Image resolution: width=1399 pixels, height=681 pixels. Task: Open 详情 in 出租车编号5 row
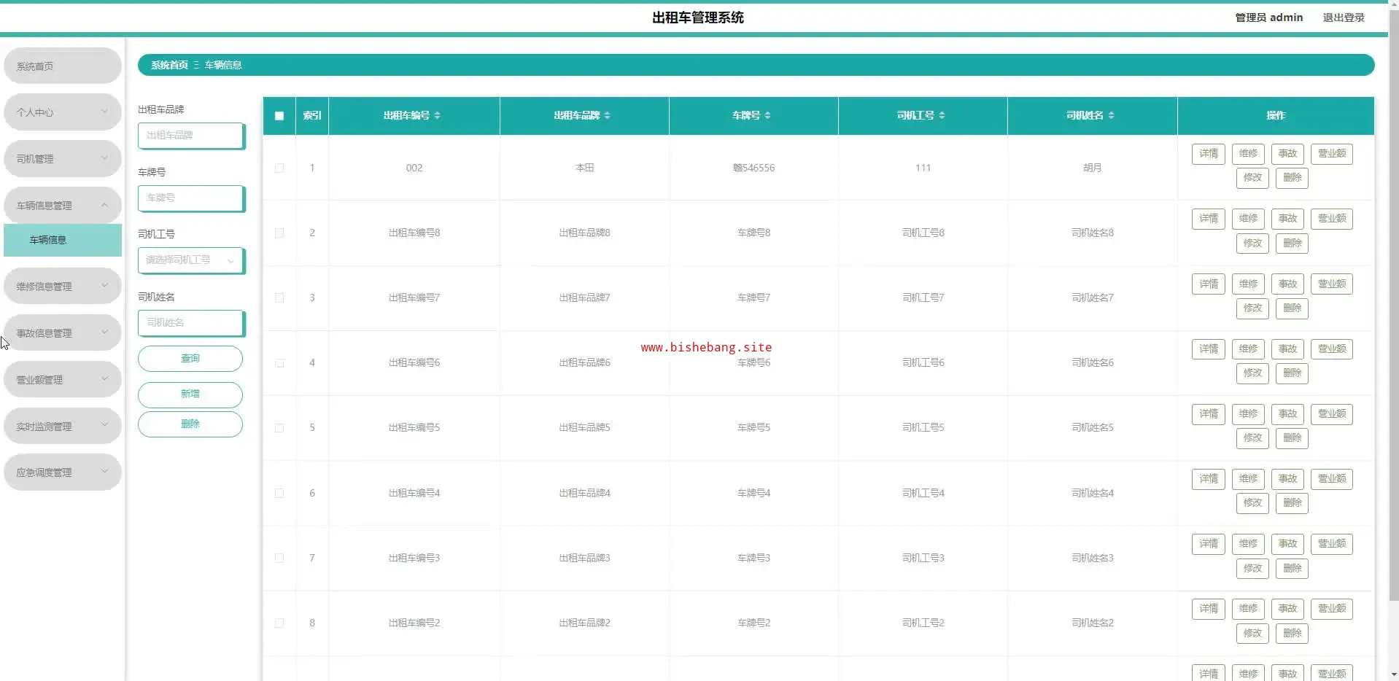click(1209, 414)
